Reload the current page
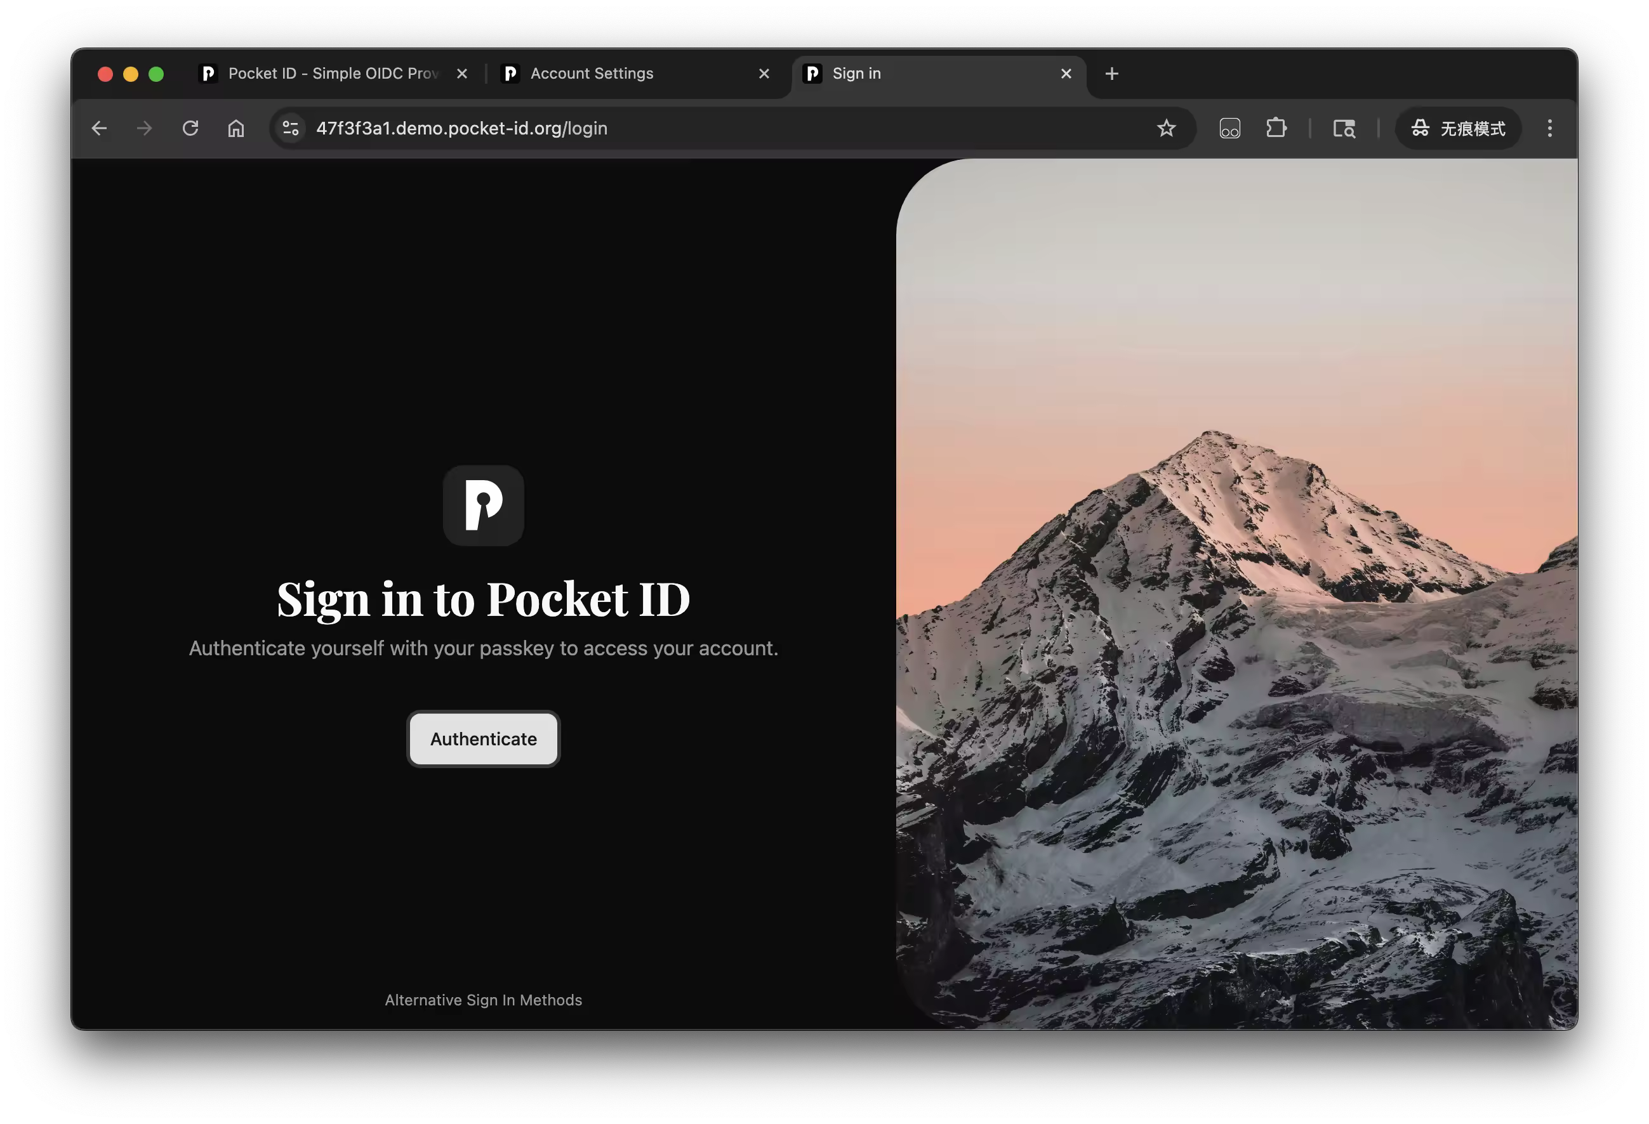1649x1124 pixels. coord(190,128)
